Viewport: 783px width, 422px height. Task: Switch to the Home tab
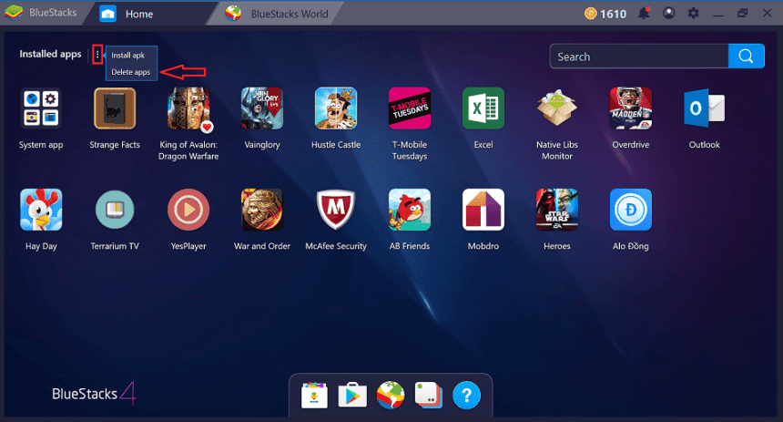tap(138, 14)
